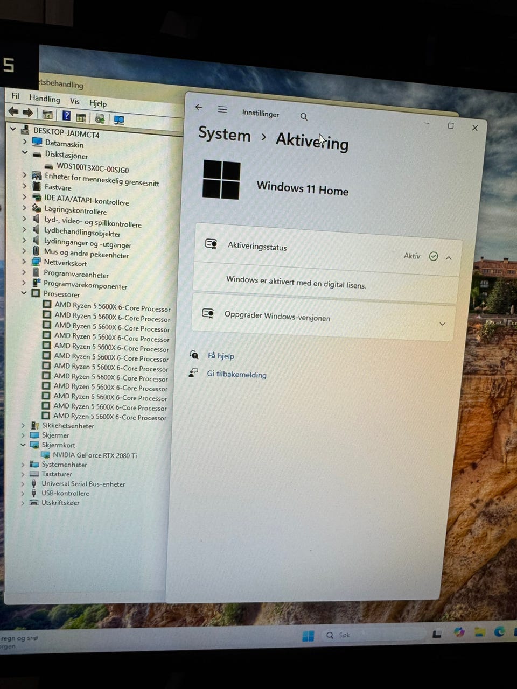
Task: Open Copilot from the taskbar
Action: (x=459, y=632)
